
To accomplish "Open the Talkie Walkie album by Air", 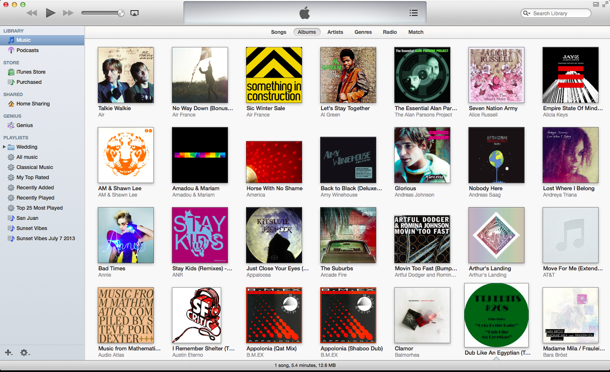I will pyautogui.click(x=125, y=75).
